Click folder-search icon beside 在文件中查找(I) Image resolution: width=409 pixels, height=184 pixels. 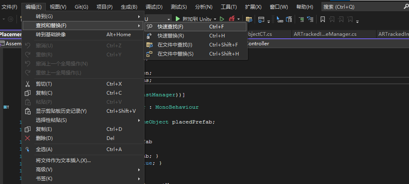[x=149, y=45]
